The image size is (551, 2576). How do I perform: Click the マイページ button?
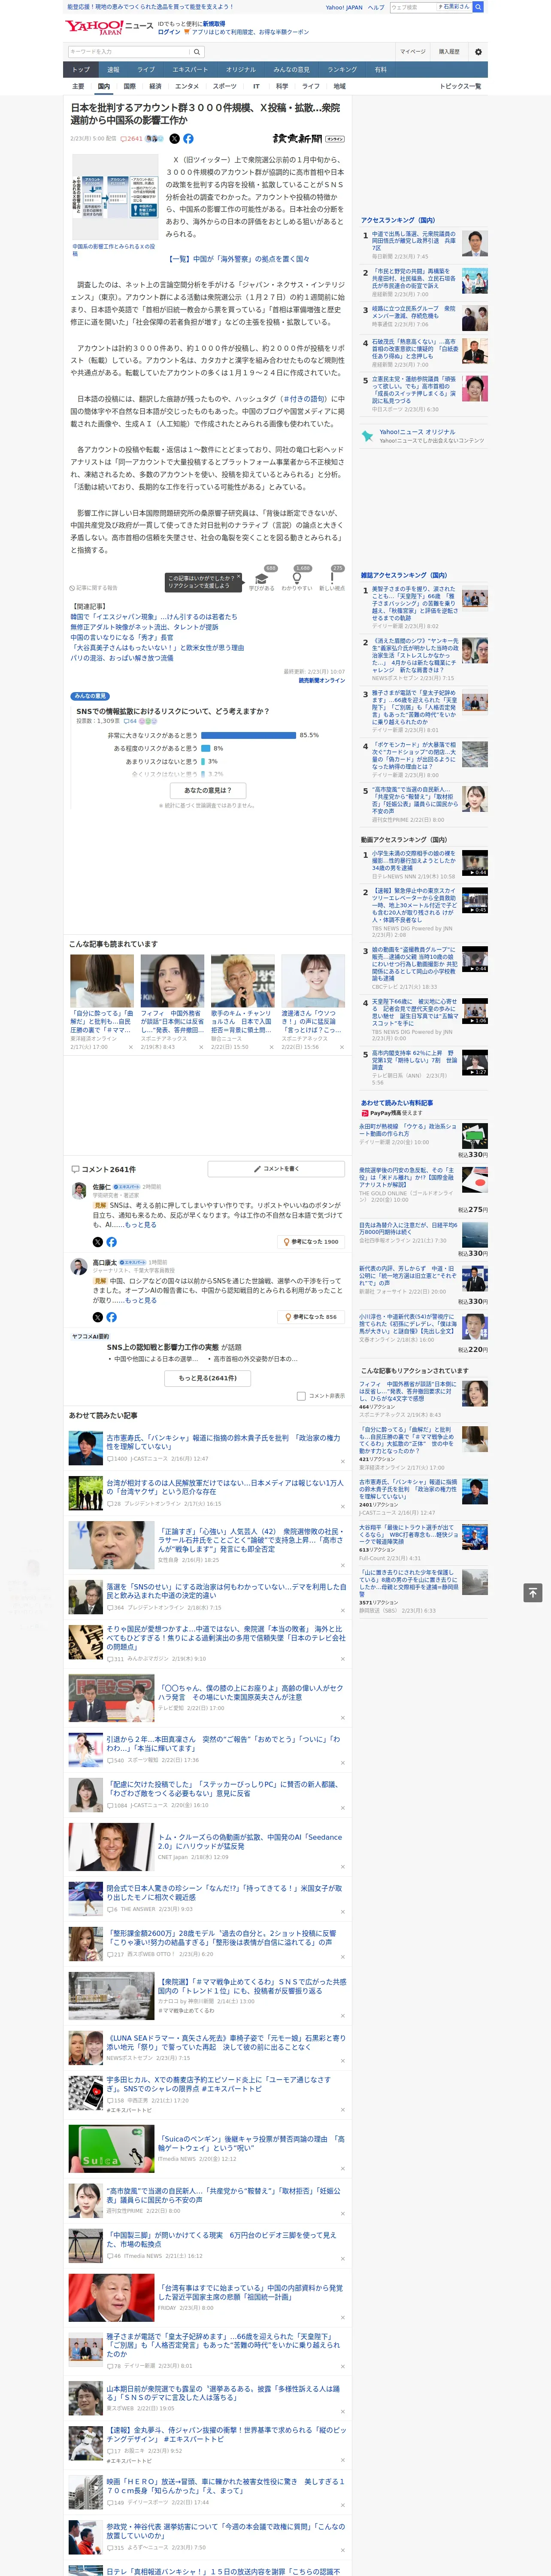click(413, 52)
